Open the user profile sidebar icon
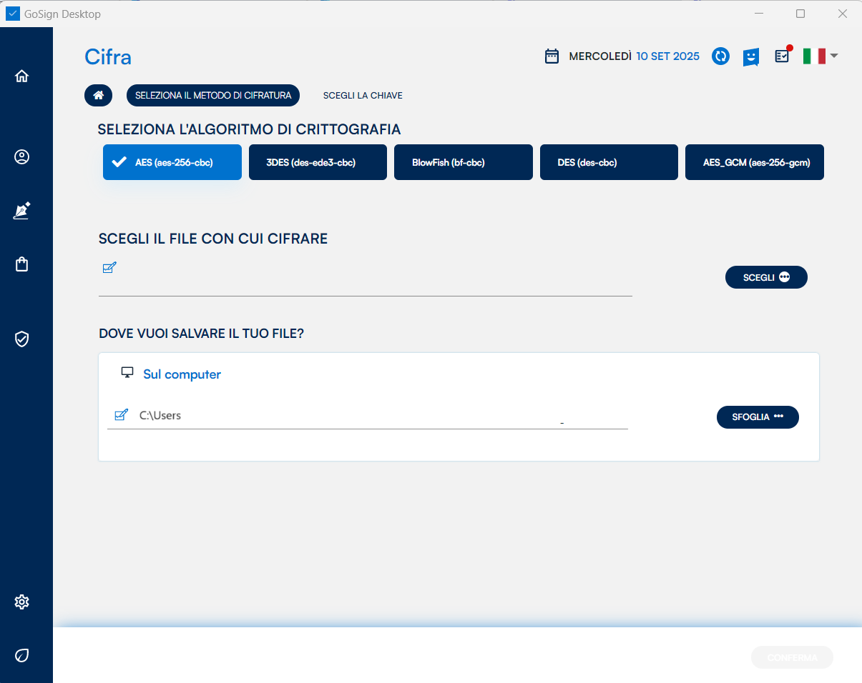Viewport: 862px width, 683px height. click(21, 157)
